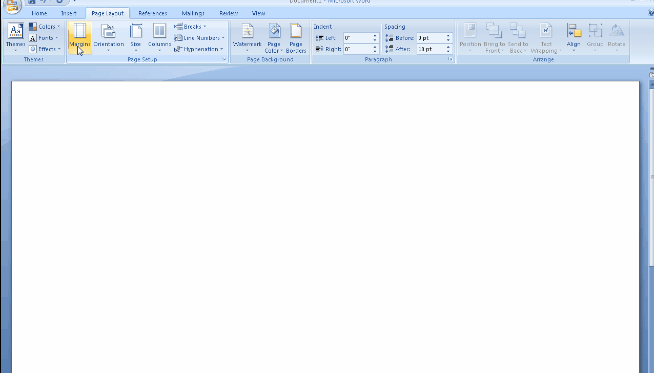Open the Page Setup dialog launcher
The height and width of the screenshot is (373, 654).
(223, 59)
